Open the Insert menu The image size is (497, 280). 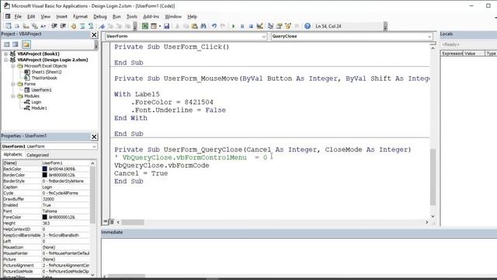(x=61, y=16)
